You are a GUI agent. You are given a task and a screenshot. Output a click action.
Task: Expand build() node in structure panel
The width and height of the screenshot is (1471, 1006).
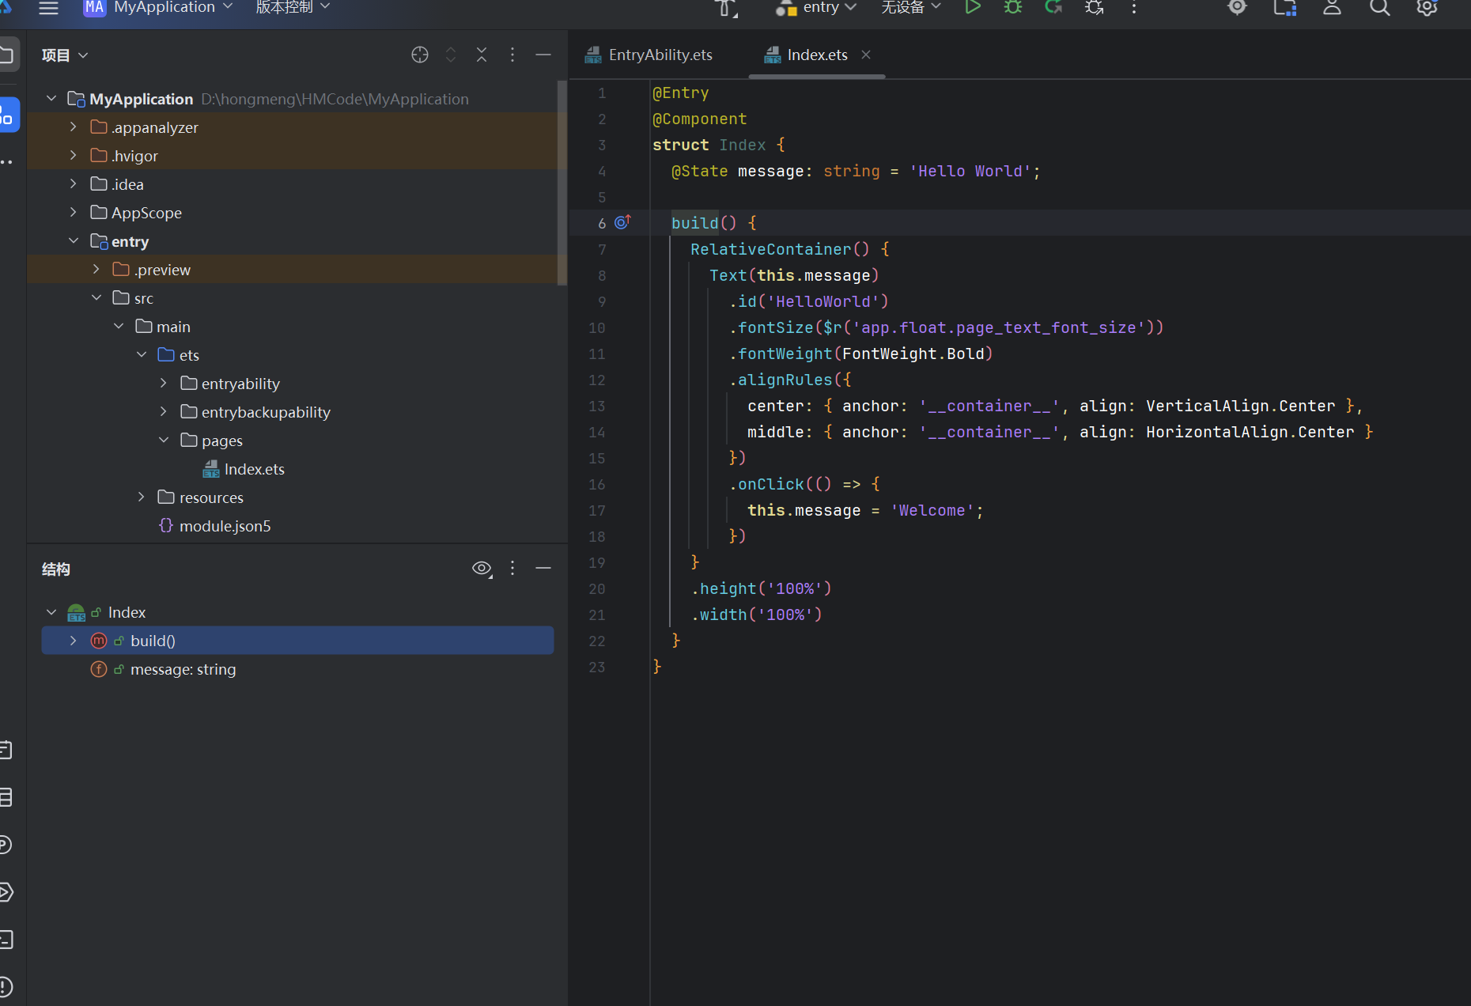pos(74,641)
